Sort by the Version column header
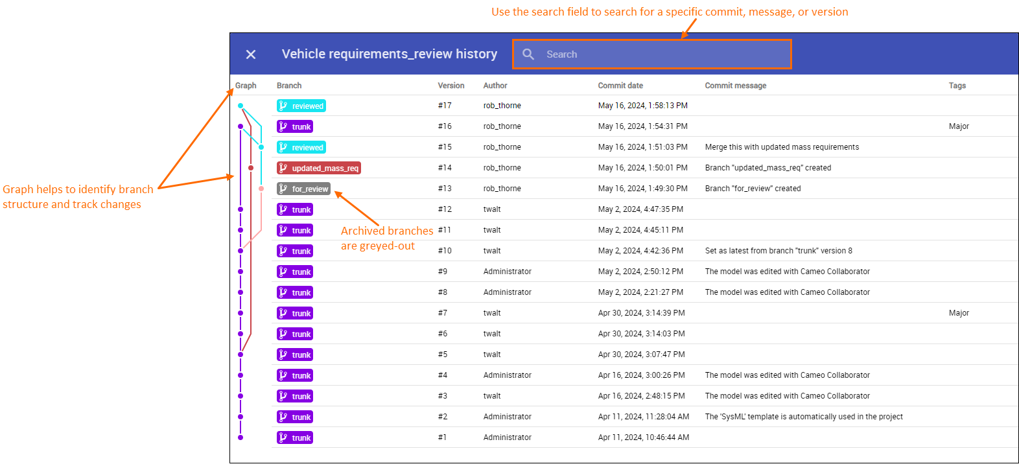 click(451, 86)
